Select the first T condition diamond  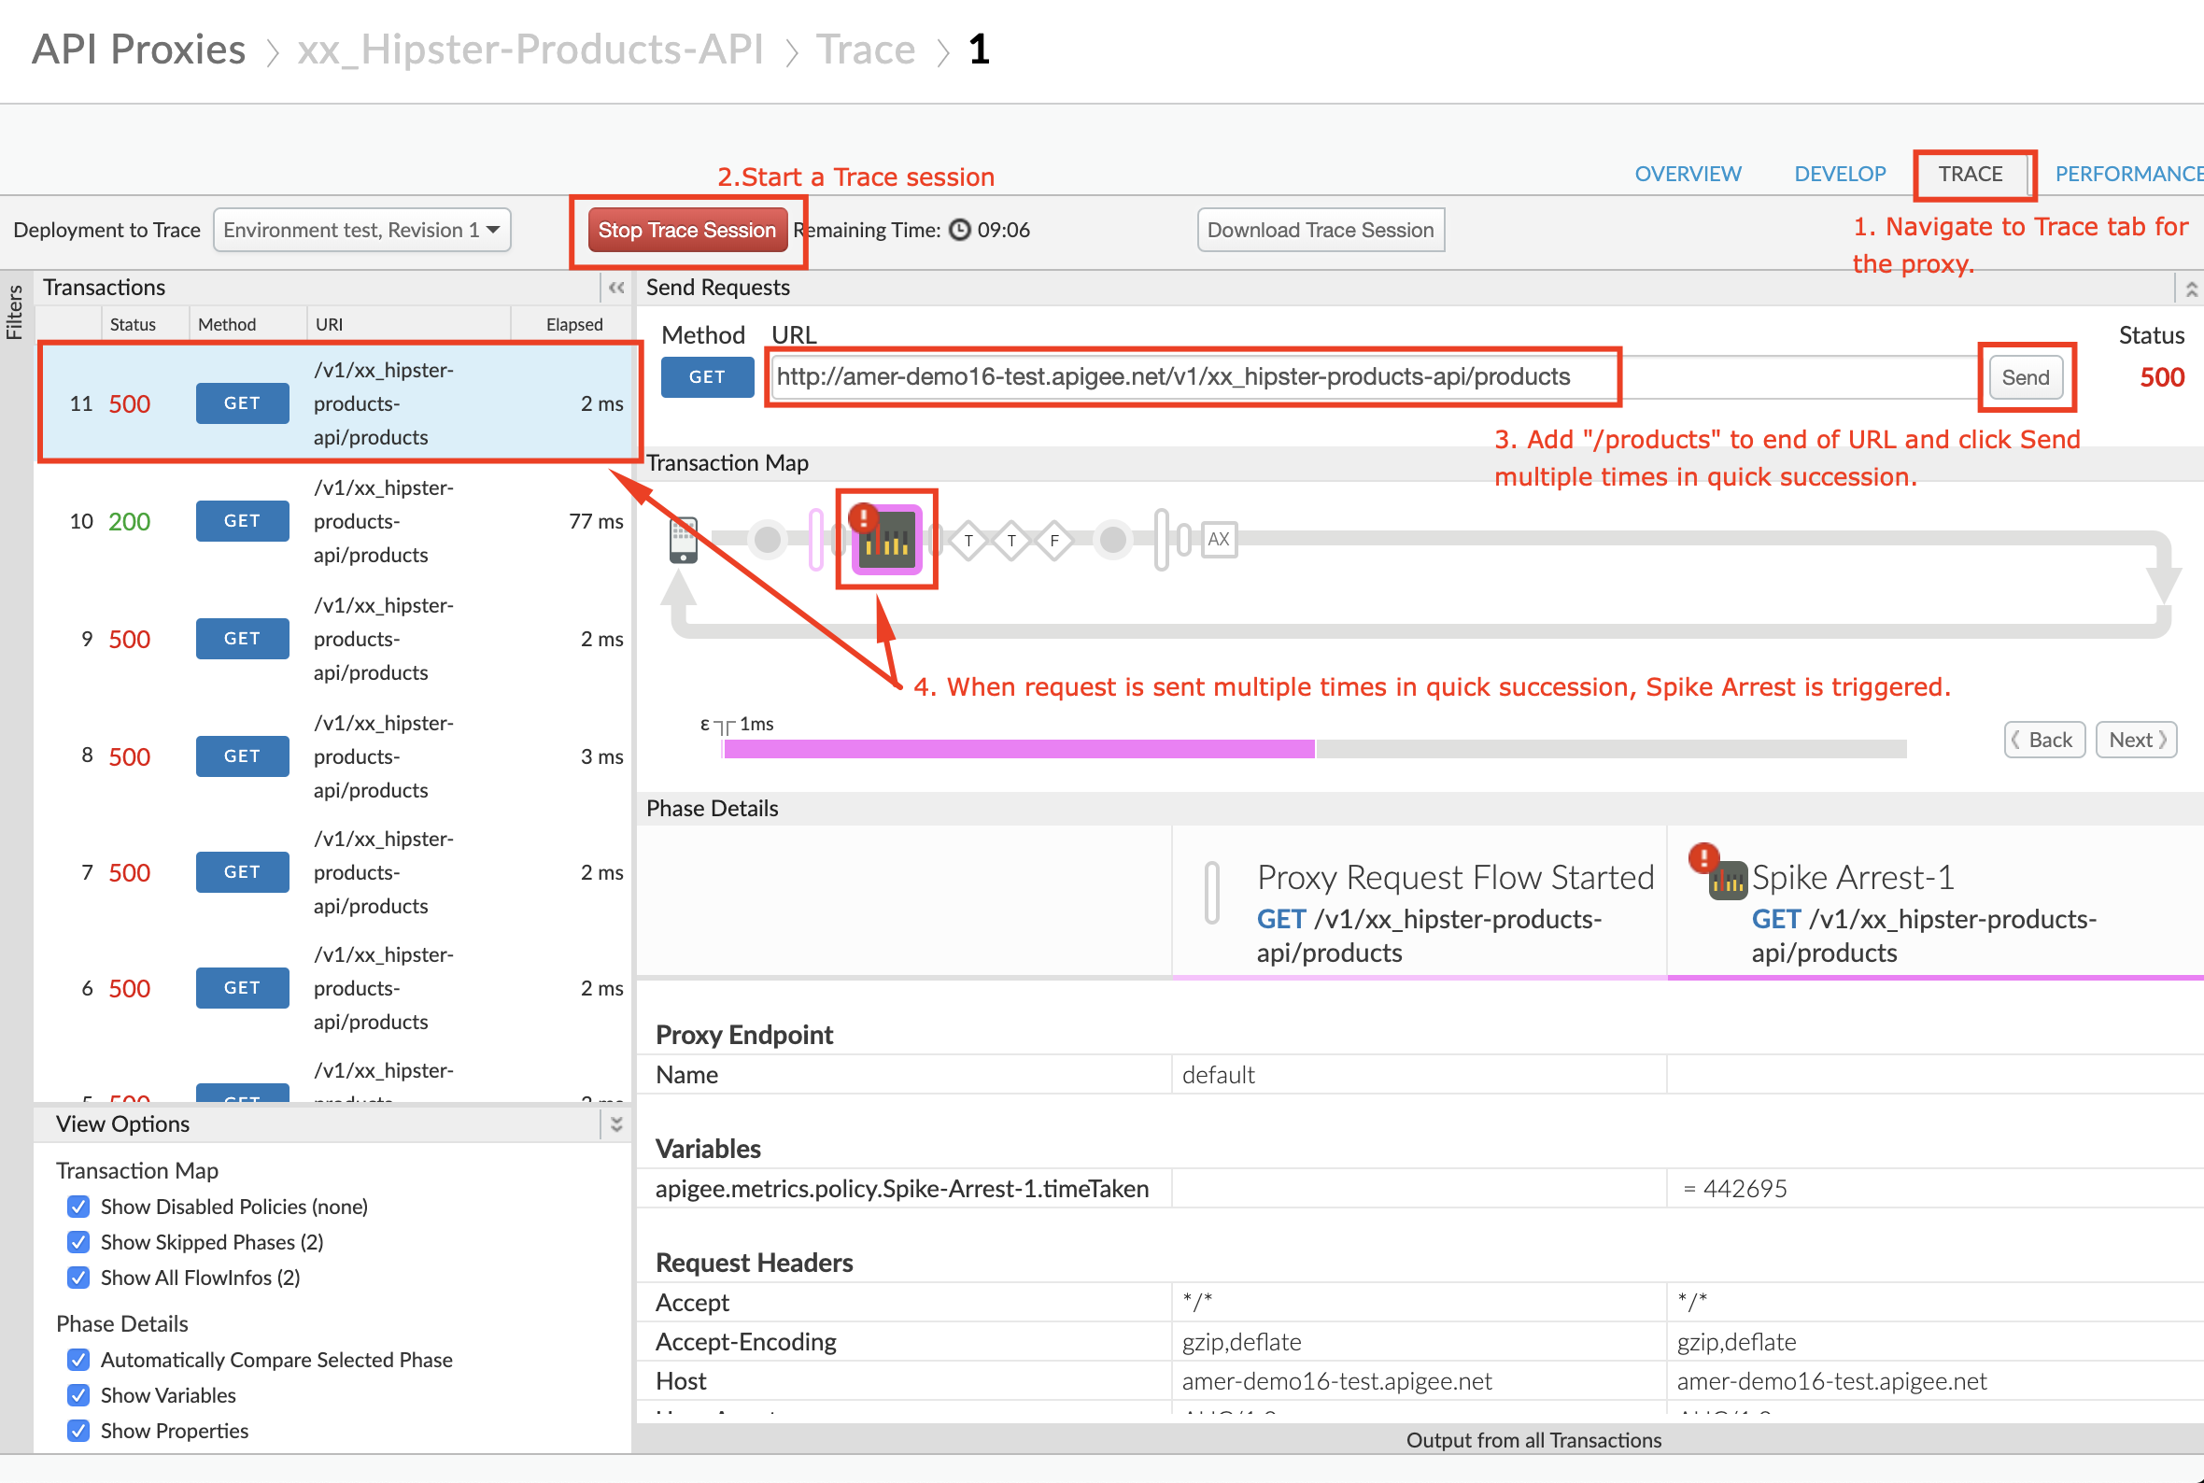point(968,540)
